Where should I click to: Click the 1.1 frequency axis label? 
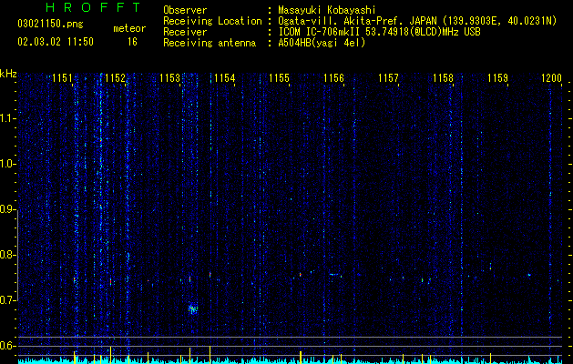point(8,118)
